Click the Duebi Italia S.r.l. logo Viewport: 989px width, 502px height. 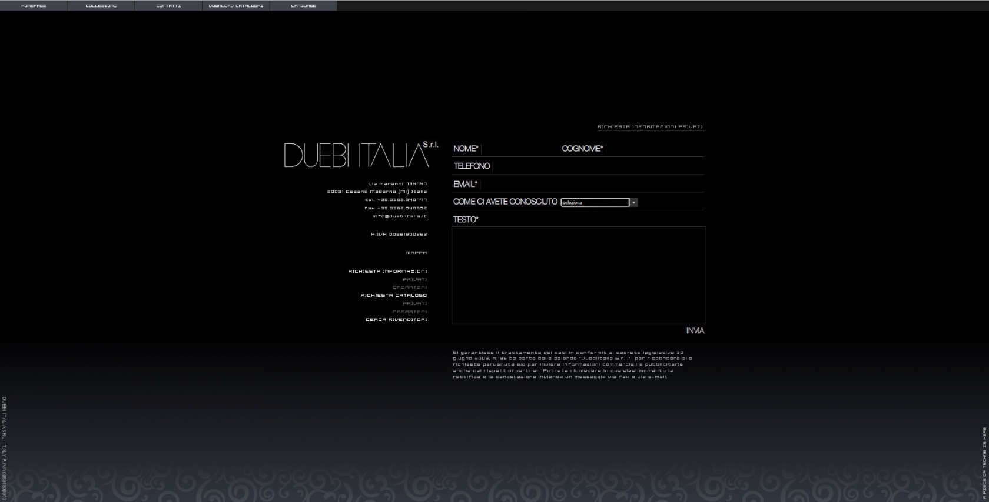pyautogui.click(x=361, y=155)
